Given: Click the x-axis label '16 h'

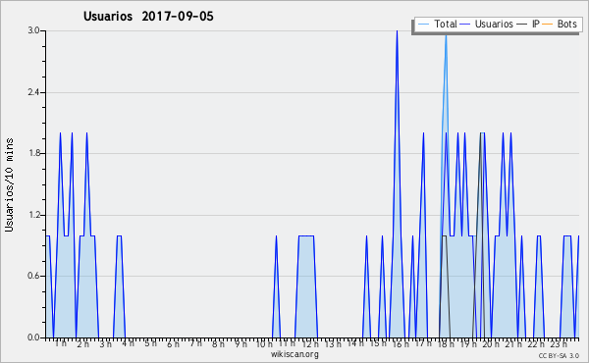Looking at the screenshot, I should pos(401,343).
